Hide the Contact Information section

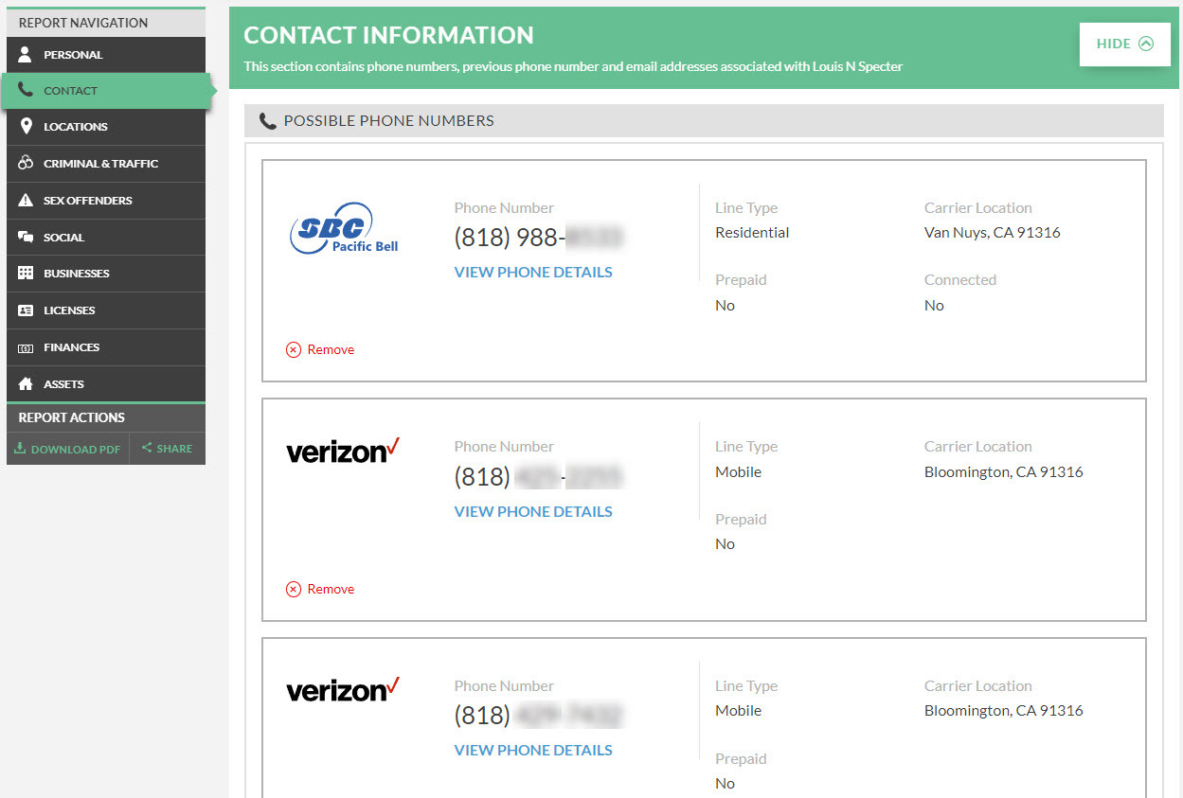click(1125, 44)
